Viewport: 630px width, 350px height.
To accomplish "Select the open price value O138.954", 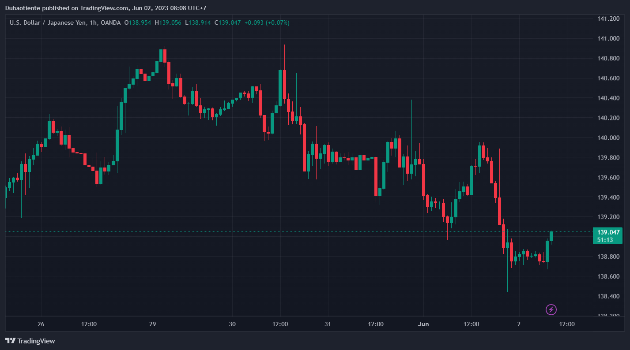I will pyautogui.click(x=138, y=22).
